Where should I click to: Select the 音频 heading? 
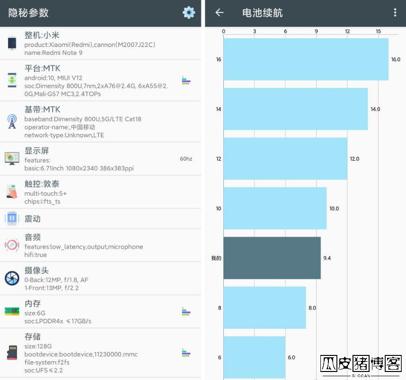(x=33, y=237)
